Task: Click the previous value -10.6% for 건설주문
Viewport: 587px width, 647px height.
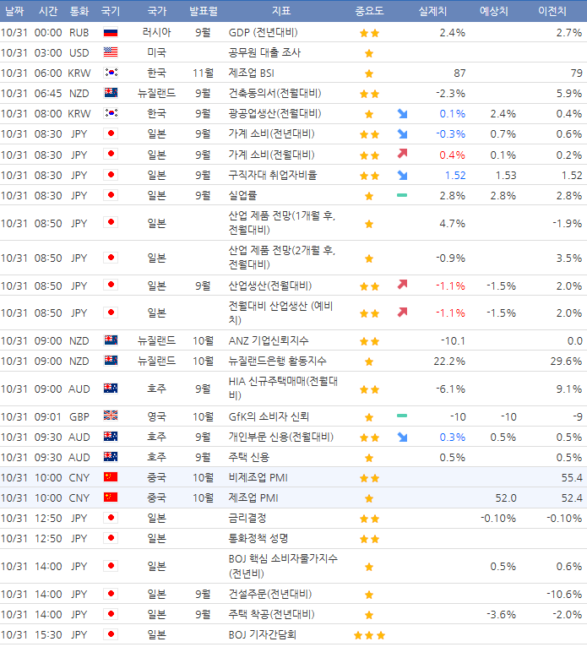Action: 564,594
